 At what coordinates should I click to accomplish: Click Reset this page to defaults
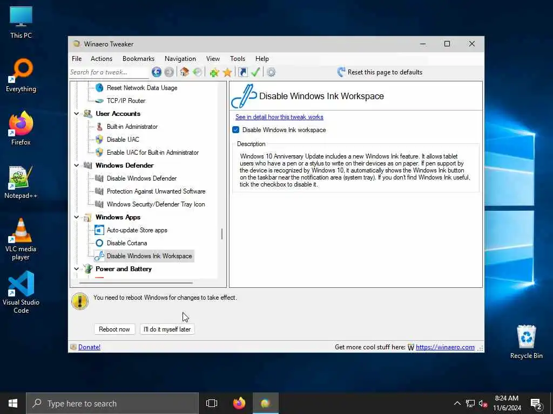click(x=380, y=72)
